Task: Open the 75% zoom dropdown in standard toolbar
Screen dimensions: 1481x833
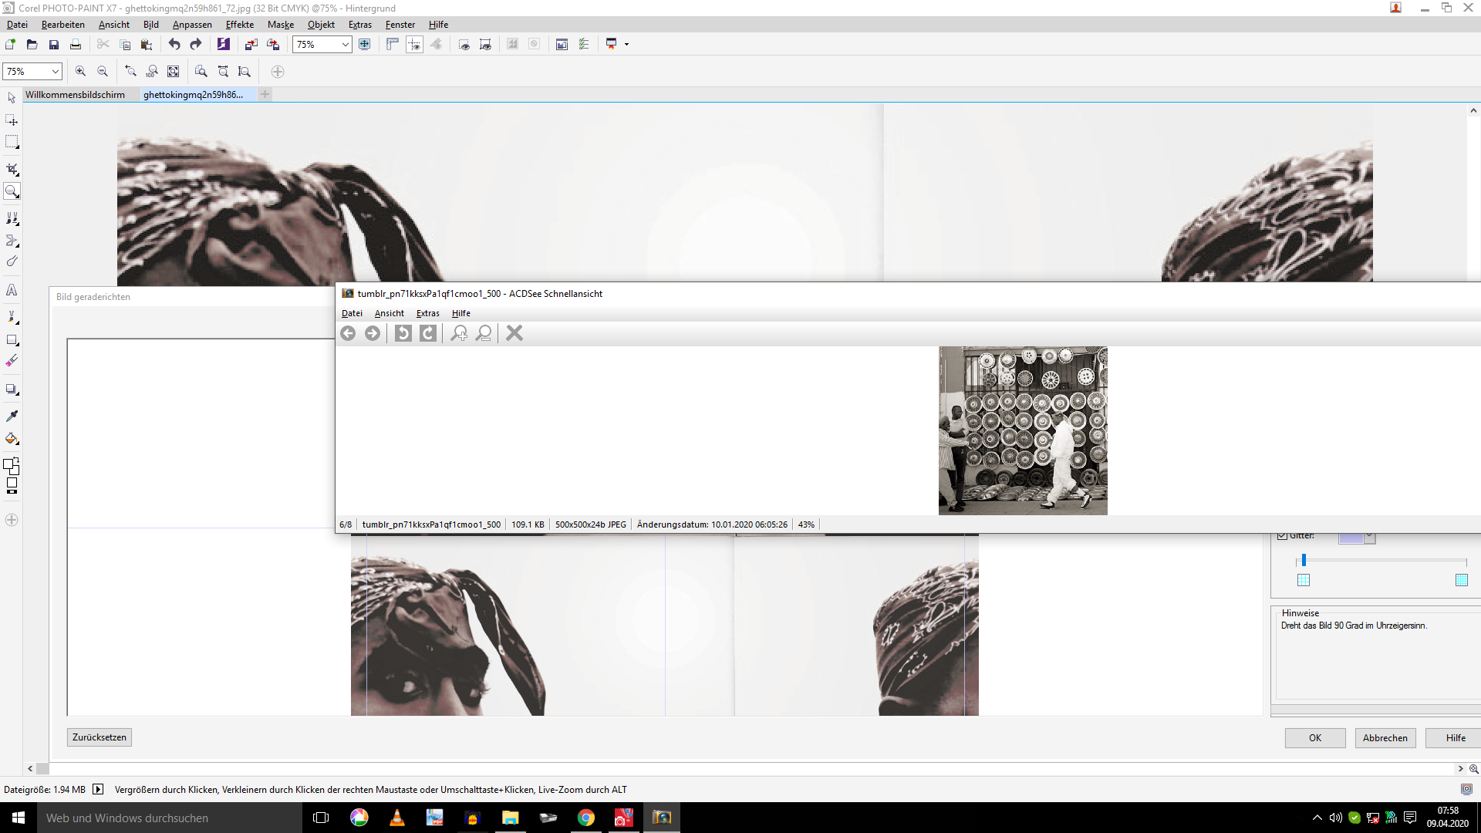Action: [x=345, y=45]
